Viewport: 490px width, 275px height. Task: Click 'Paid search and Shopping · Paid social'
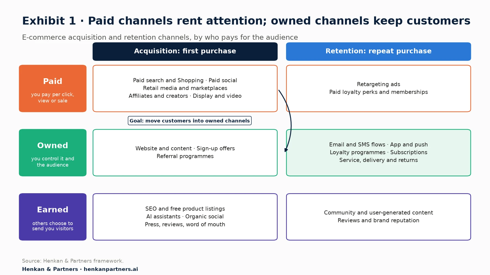click(x=185, y=80)
